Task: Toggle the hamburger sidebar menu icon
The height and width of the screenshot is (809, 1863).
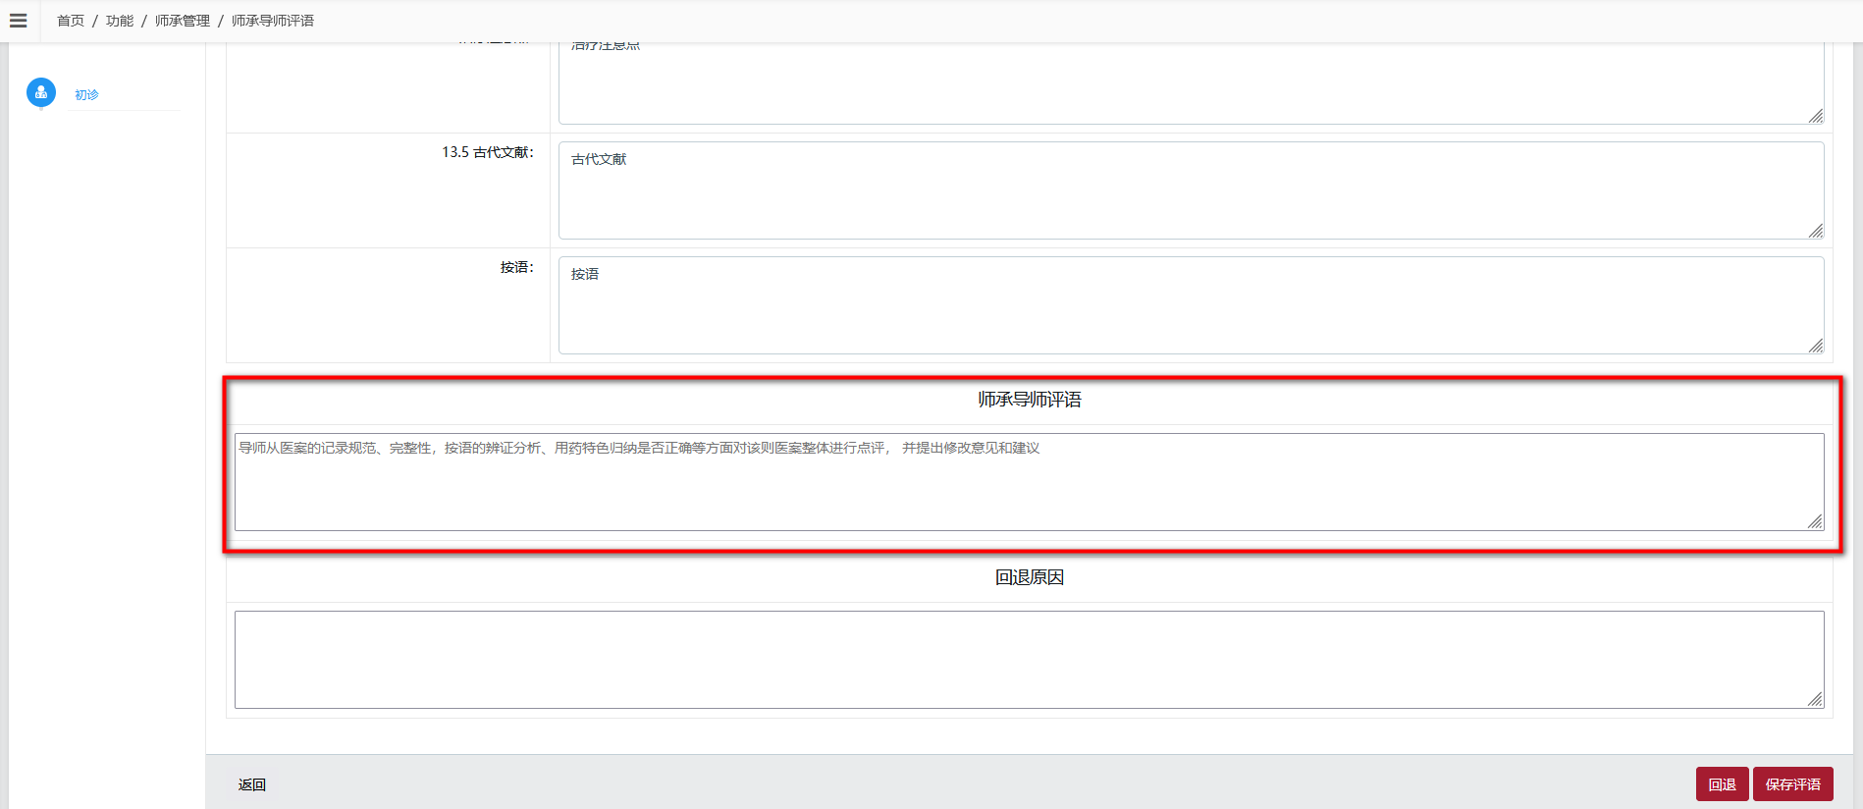Action: click(18, 20)
